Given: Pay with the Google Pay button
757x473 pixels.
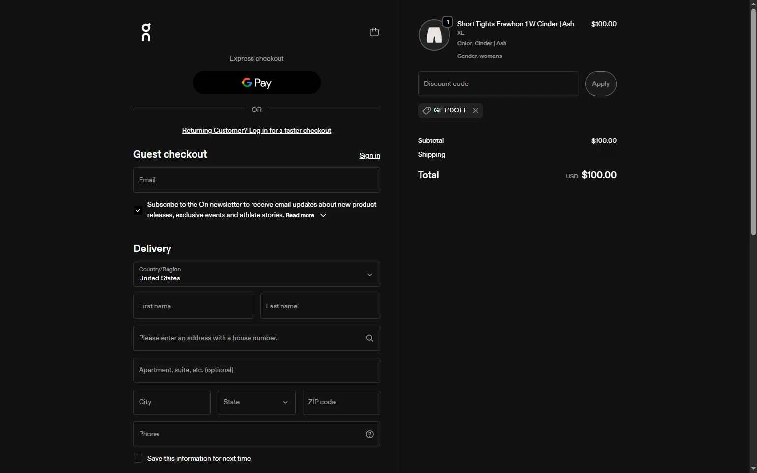Looking at the screenshot, I should (256, 83).
